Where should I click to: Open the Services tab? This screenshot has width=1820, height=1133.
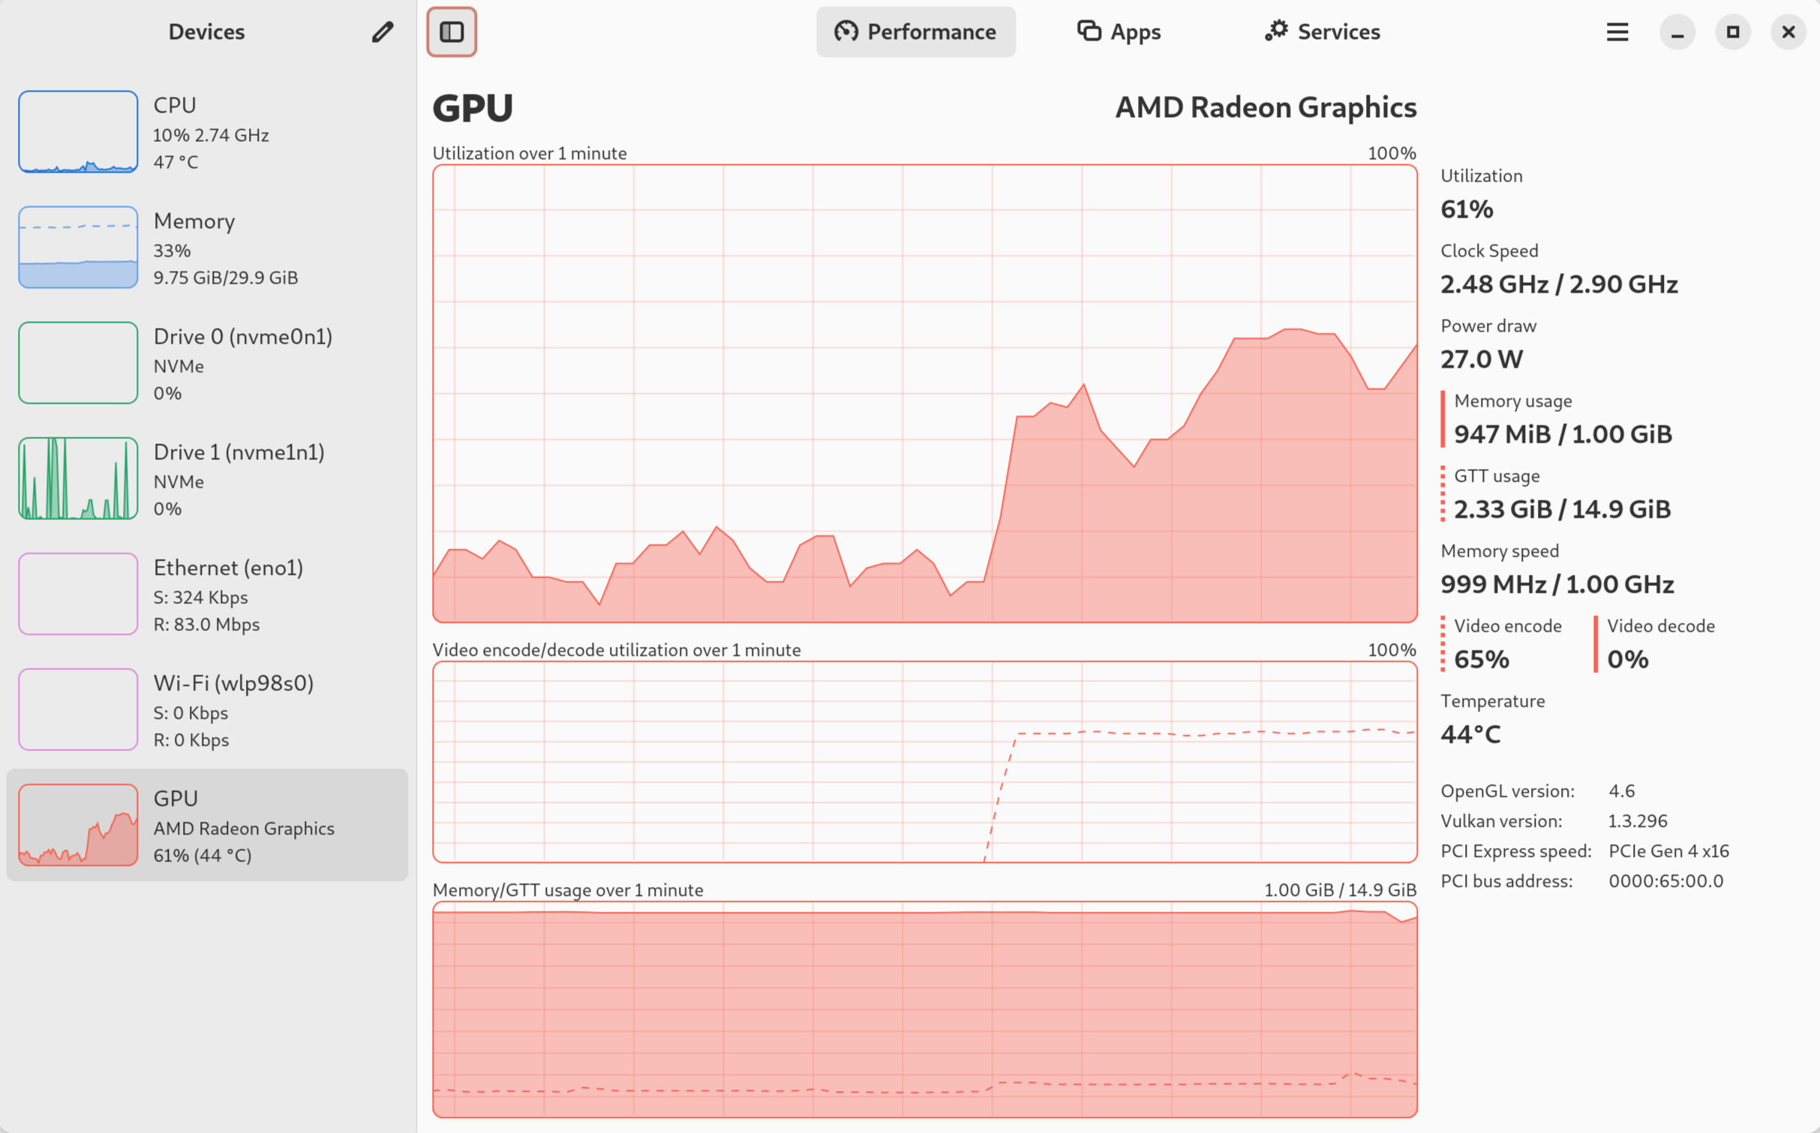(1323, 32)
